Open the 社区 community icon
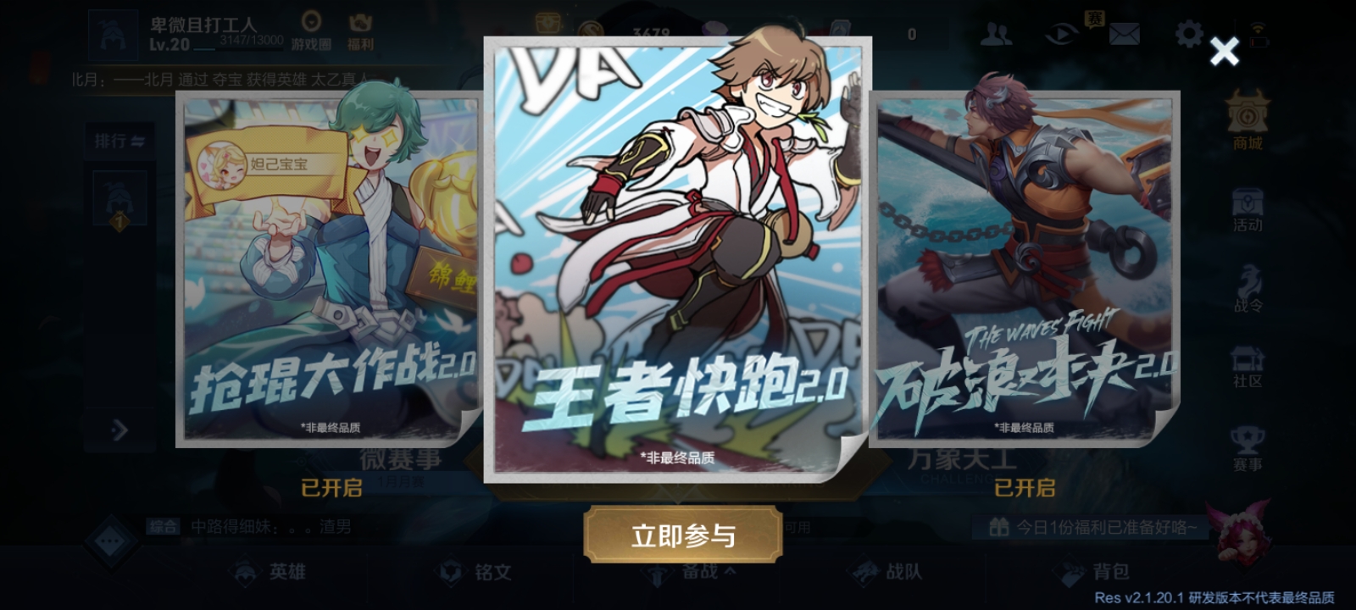Viewport: 1356px width, 610px height. click(1248, 367)
